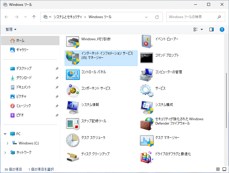Refresh the folder with the reload icon
The width and height of the screenshot is (229, 173).
click(157, 17)
